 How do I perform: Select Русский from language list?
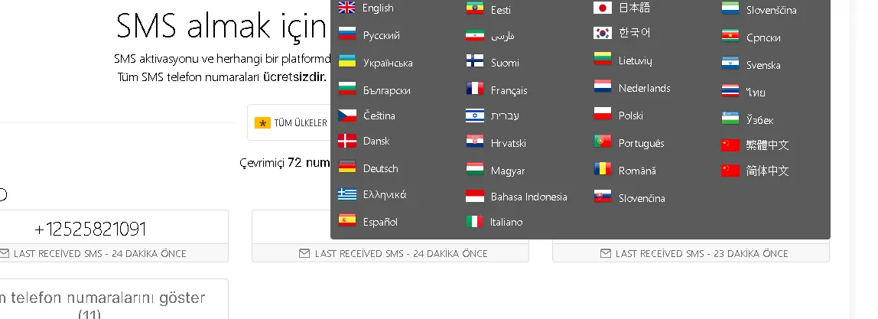pyautogui.click(x=382, y=35)
